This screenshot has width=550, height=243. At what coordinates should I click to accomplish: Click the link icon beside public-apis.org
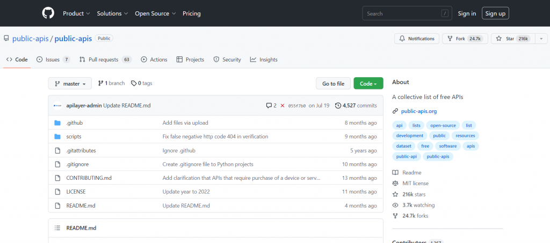395,111
